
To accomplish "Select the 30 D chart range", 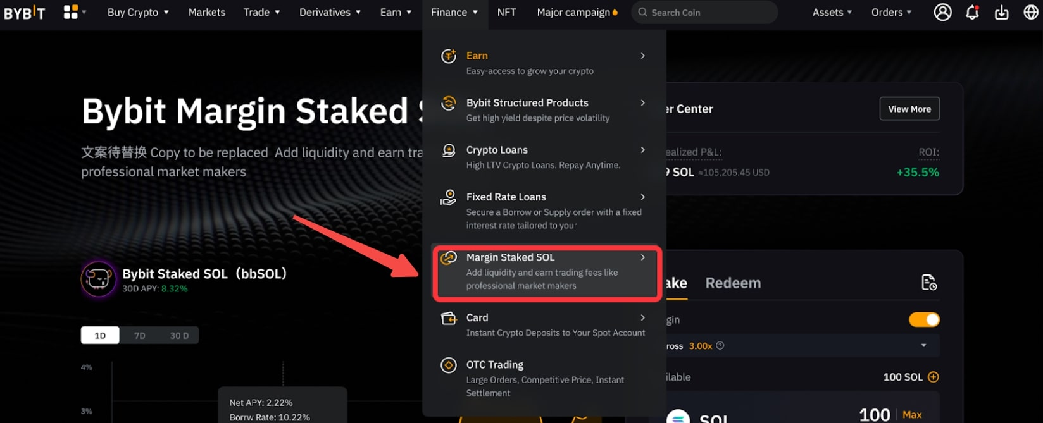I will tap(179, 336).
